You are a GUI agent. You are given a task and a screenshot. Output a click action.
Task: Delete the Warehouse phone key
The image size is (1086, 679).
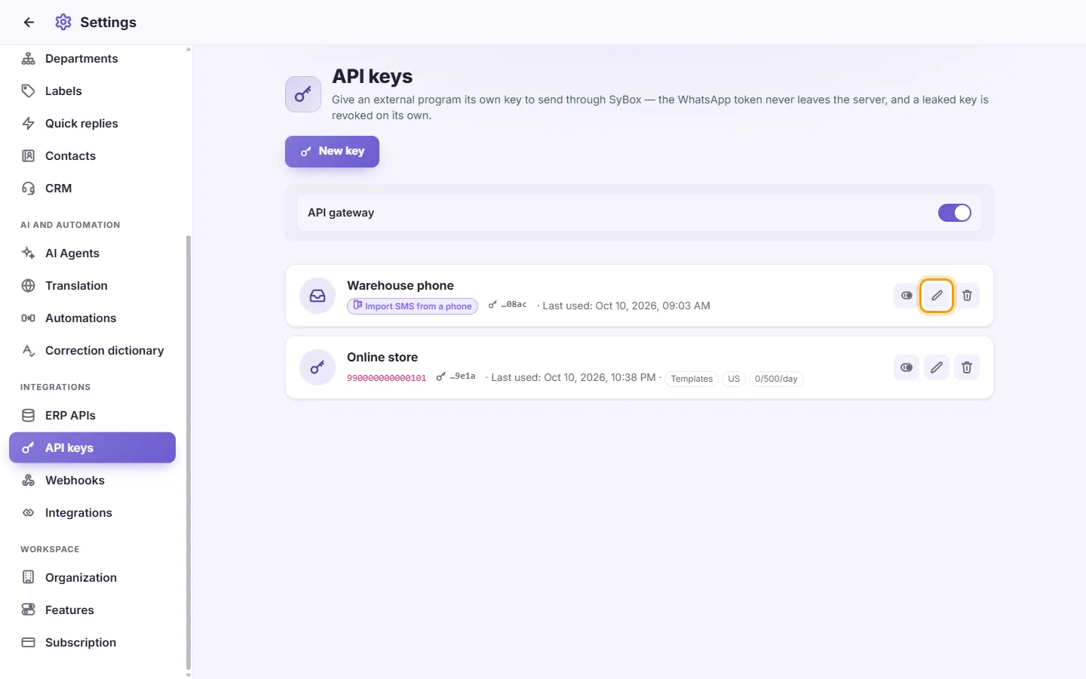click(x=967, y=296)
